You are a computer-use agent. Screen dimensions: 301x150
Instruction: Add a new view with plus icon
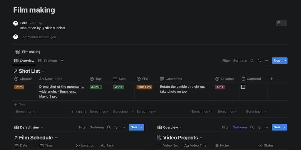pyautogui.click(x=62, y=61)
